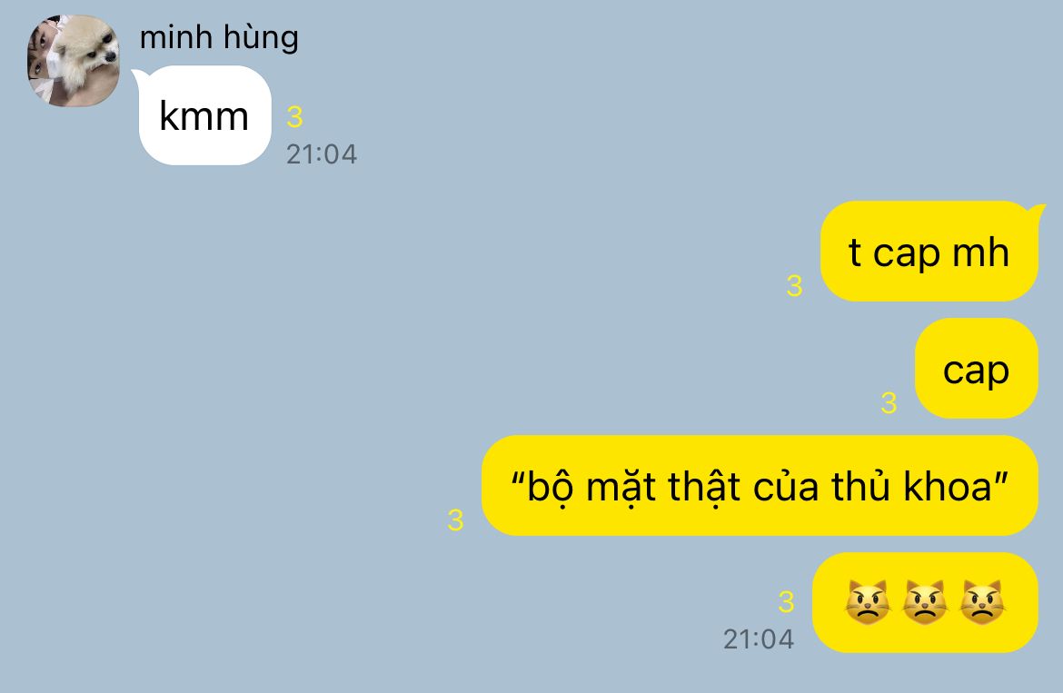Tap the last pouting cat emoji
This screenshot has width=1063, height=693.
point(982,602)
